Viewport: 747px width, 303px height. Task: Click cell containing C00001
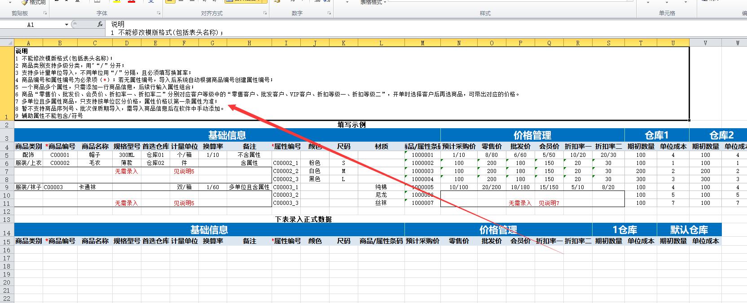click(x=60, y=155)
